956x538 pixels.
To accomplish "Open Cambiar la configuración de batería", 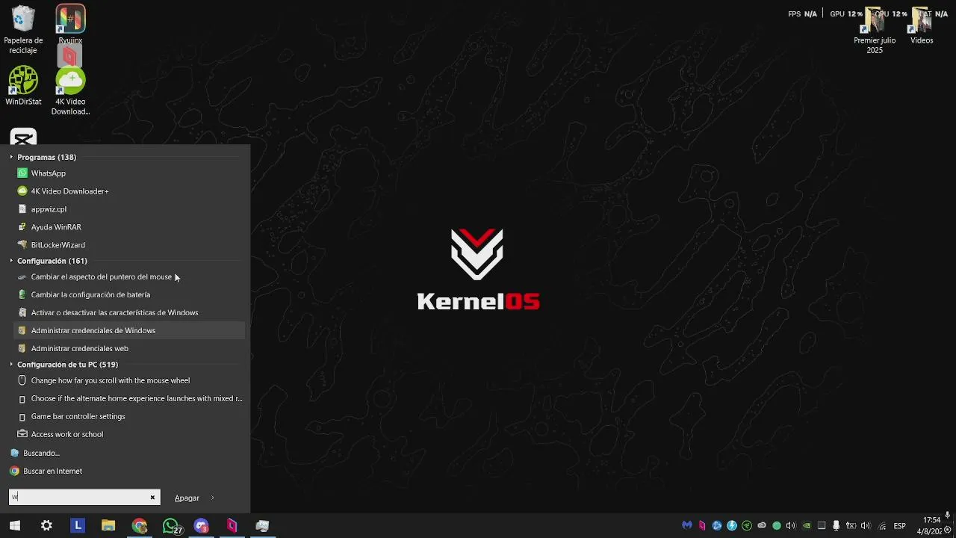I will (128, 295).
